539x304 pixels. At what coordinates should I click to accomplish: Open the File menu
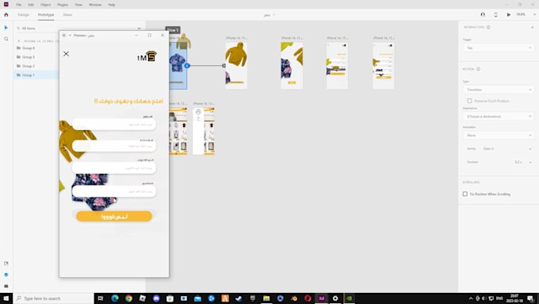pos(18,5)
